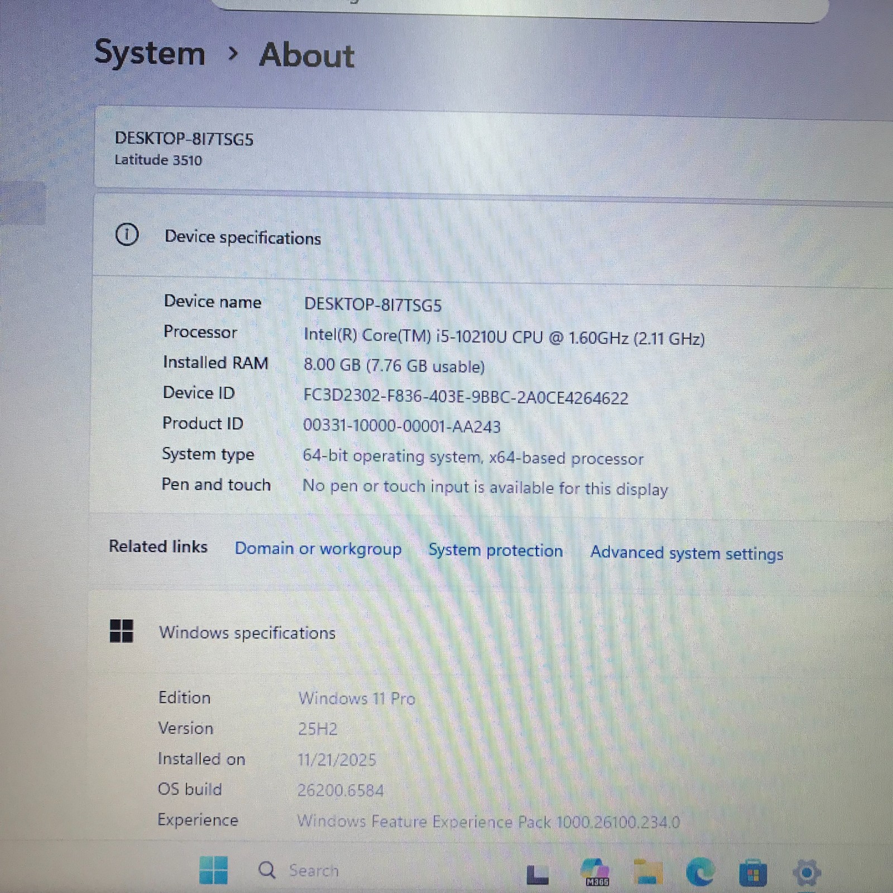Viewport: 893px width, 893px height.
Task: Select the installed on date 11/21/2025
Action: click(x=337, y=760)
